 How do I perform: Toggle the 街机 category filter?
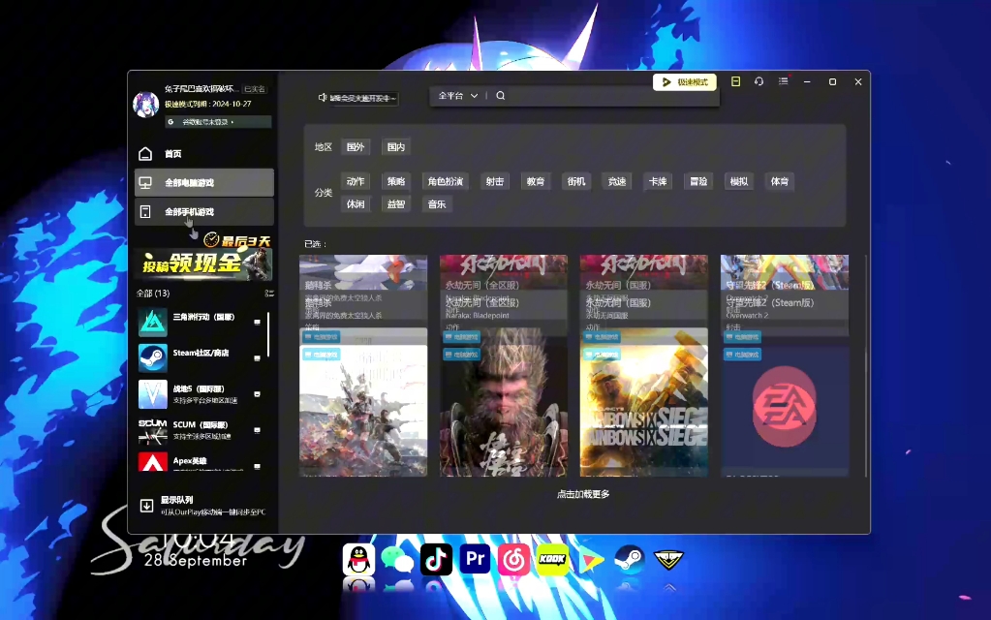(575, 181)
